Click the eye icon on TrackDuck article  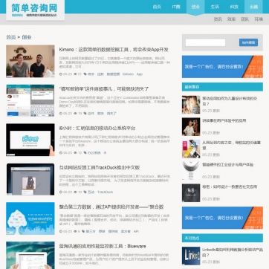[x=75, y=192]
